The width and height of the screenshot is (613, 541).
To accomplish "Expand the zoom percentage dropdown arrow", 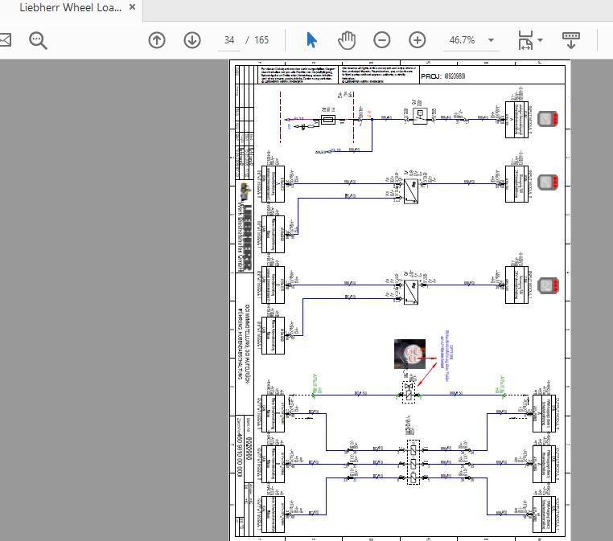I will pos(492,39).
